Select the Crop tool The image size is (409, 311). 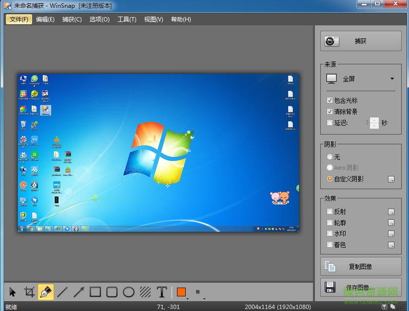tap(29, 292)
